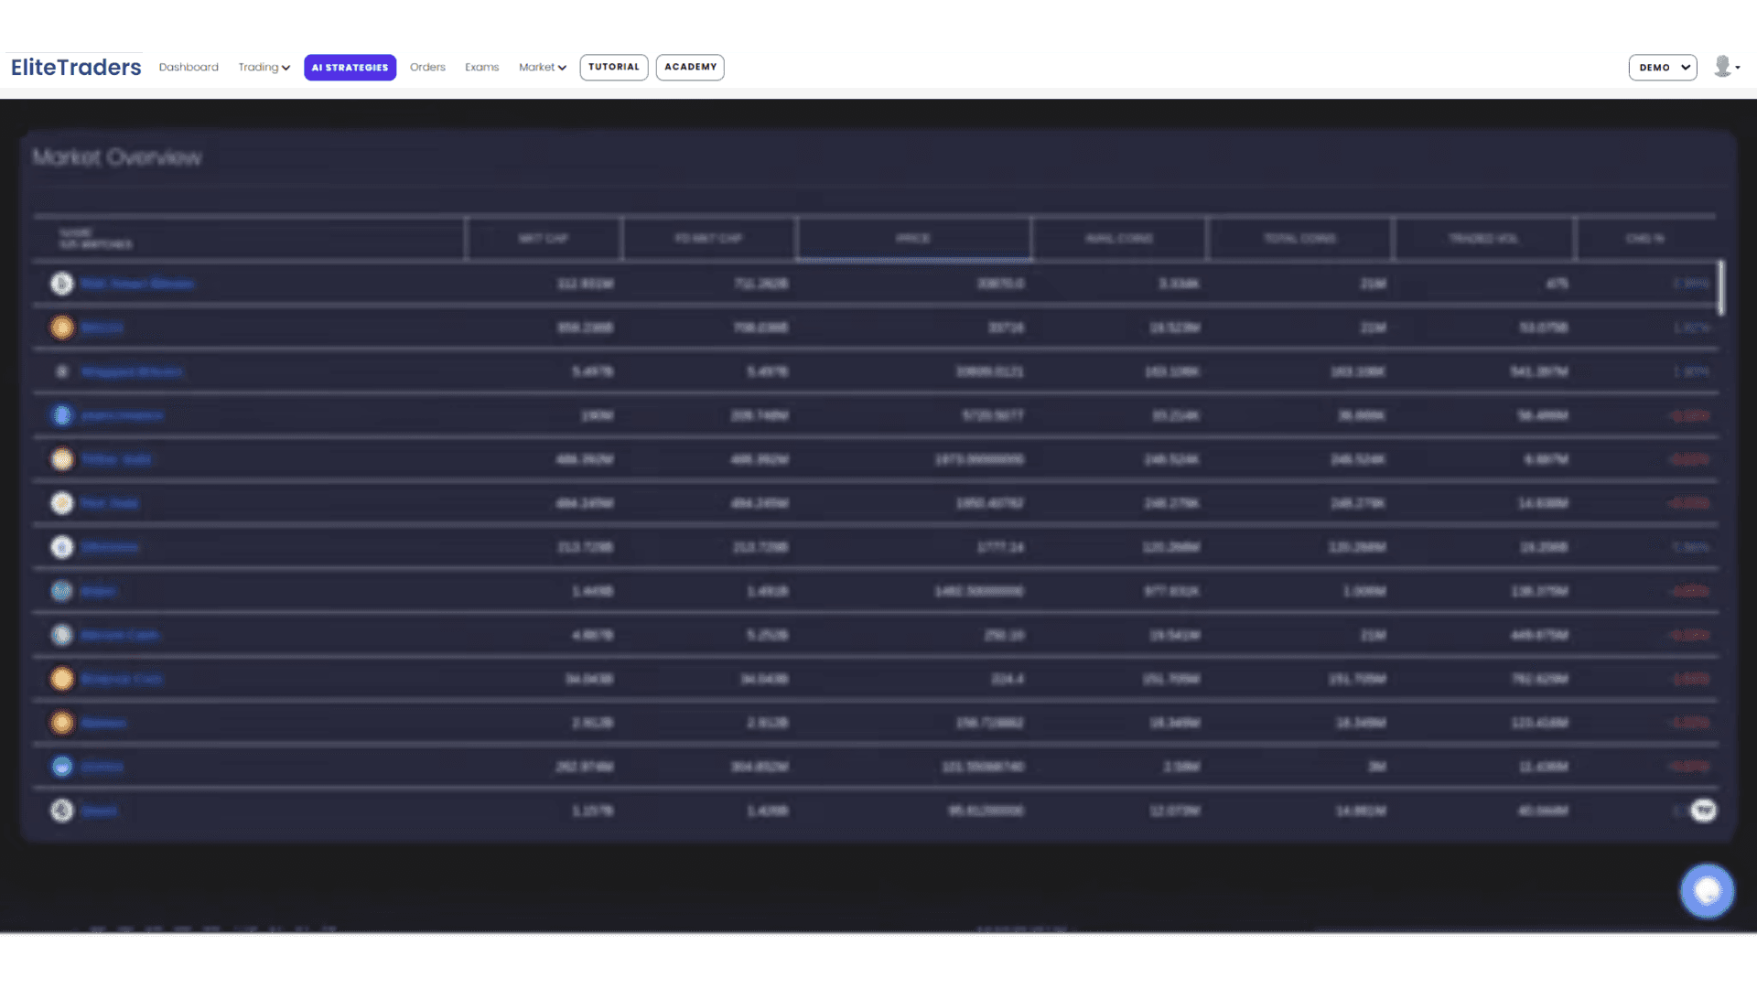This screenshot has height=988, width=1757.
Task: Sort table by PRICE column header
Action: click(x=913, y=239)
